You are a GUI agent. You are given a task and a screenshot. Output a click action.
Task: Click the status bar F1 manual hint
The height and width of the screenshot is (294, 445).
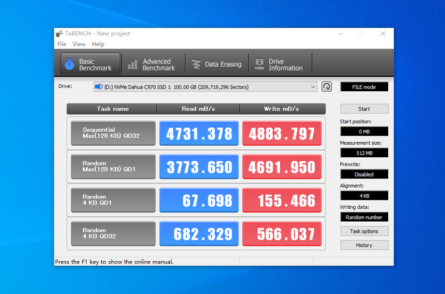114,262
